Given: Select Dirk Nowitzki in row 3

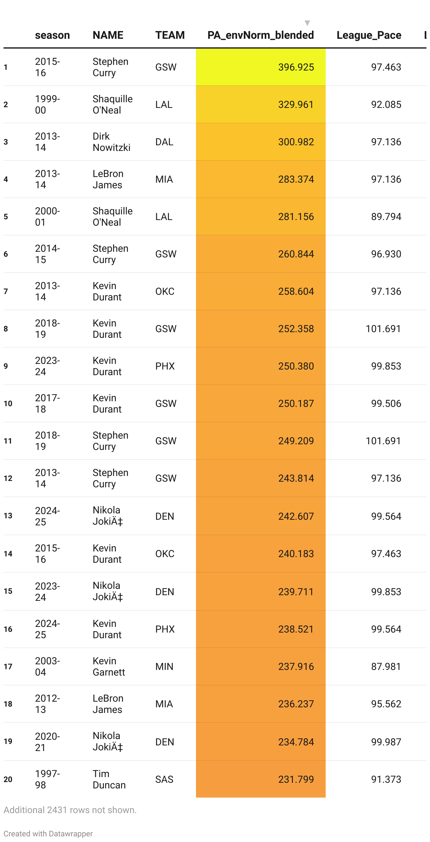Looking at the screenshot, I should pos(111,142).
